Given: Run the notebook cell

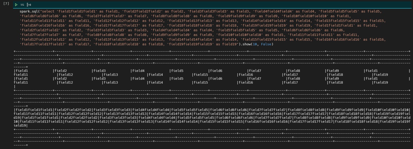Looking at the screenshot, I should (16, 5).
